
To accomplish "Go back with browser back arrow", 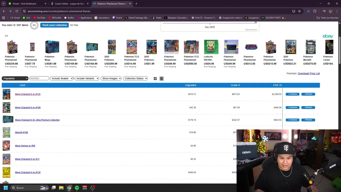I will click(4, 11).
